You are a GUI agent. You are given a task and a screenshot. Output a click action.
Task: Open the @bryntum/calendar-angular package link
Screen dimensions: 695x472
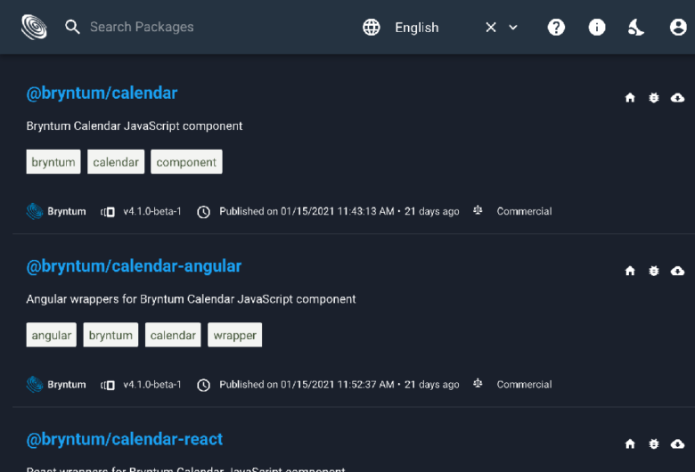click(x=134, y=266)
